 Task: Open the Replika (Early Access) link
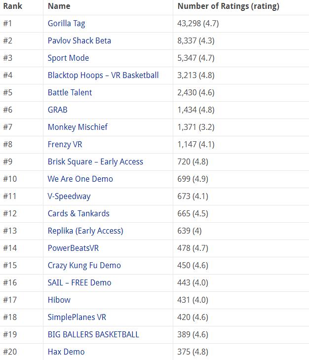point(85,231)
